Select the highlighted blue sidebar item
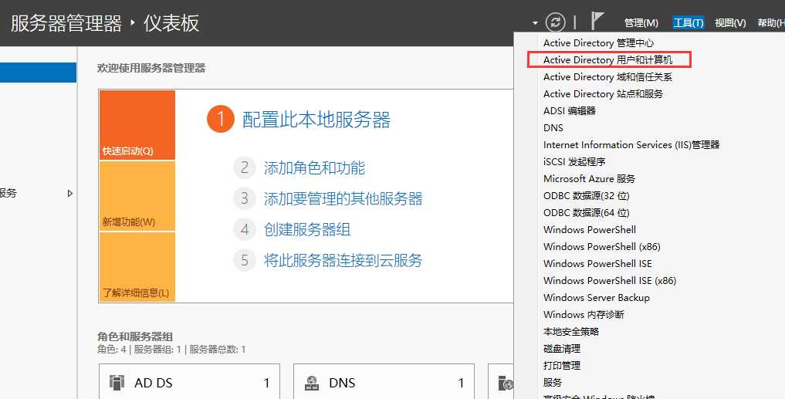Screen dimensions: 785x399 [38, 73]
